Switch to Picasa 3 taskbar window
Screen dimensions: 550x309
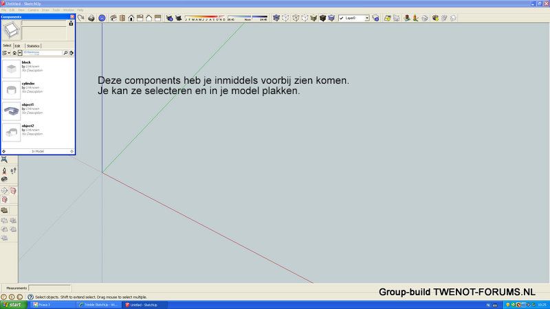(x=52, y=305)
